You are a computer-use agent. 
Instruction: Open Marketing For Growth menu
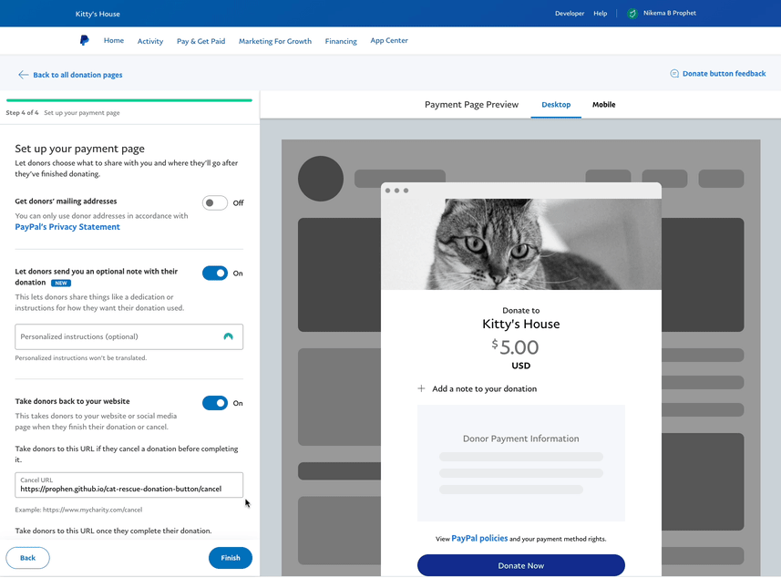[275, 41]
